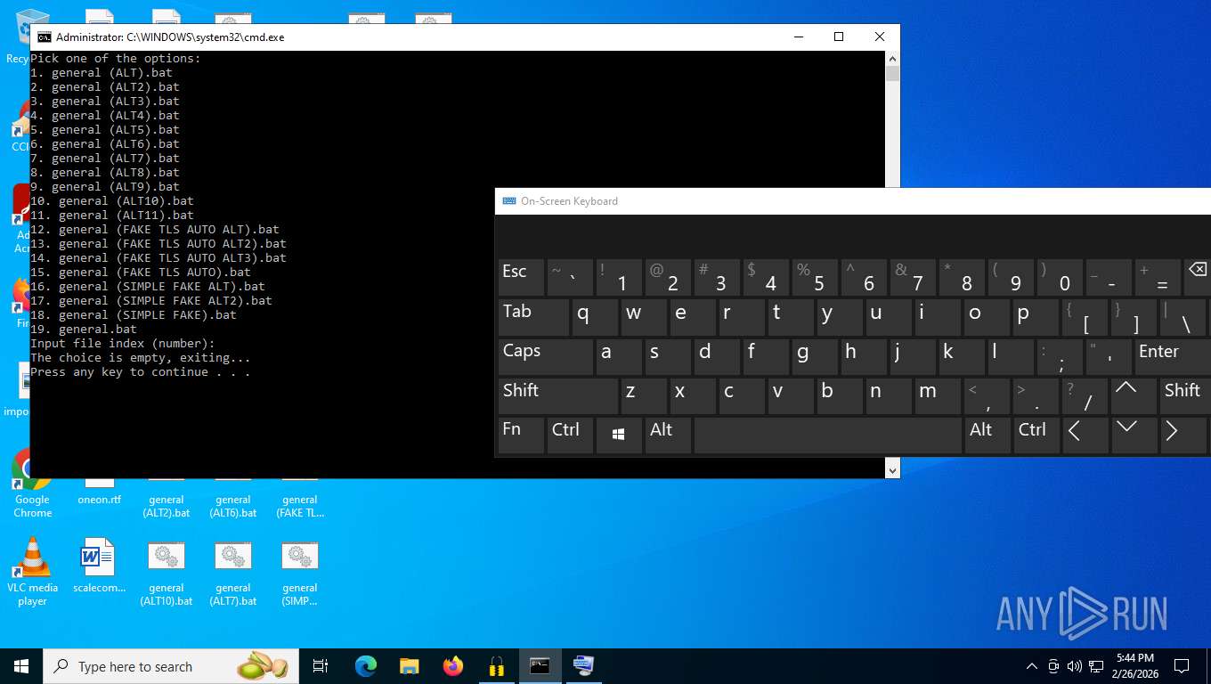Click '12. general (FAKE TLS AUTO ALT).bat' line

point(155,230)
